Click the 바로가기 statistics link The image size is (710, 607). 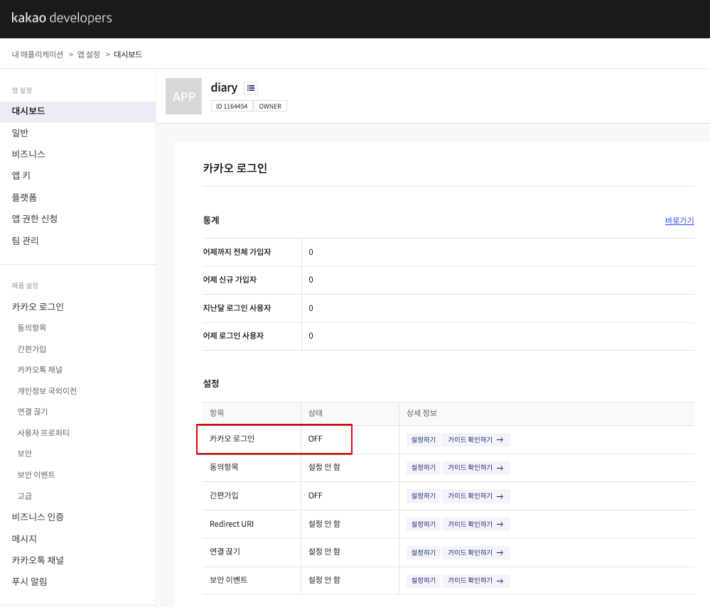click(679, 220)
